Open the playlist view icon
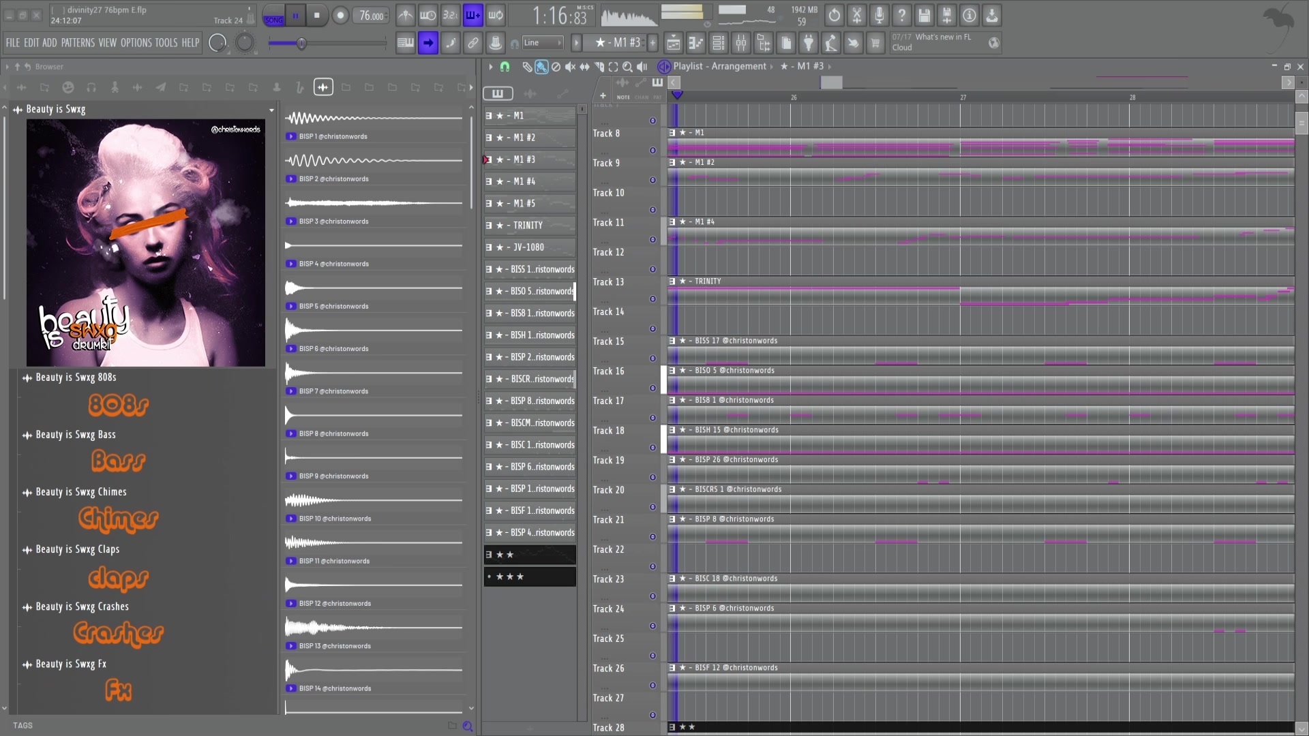 pos(673,43)
